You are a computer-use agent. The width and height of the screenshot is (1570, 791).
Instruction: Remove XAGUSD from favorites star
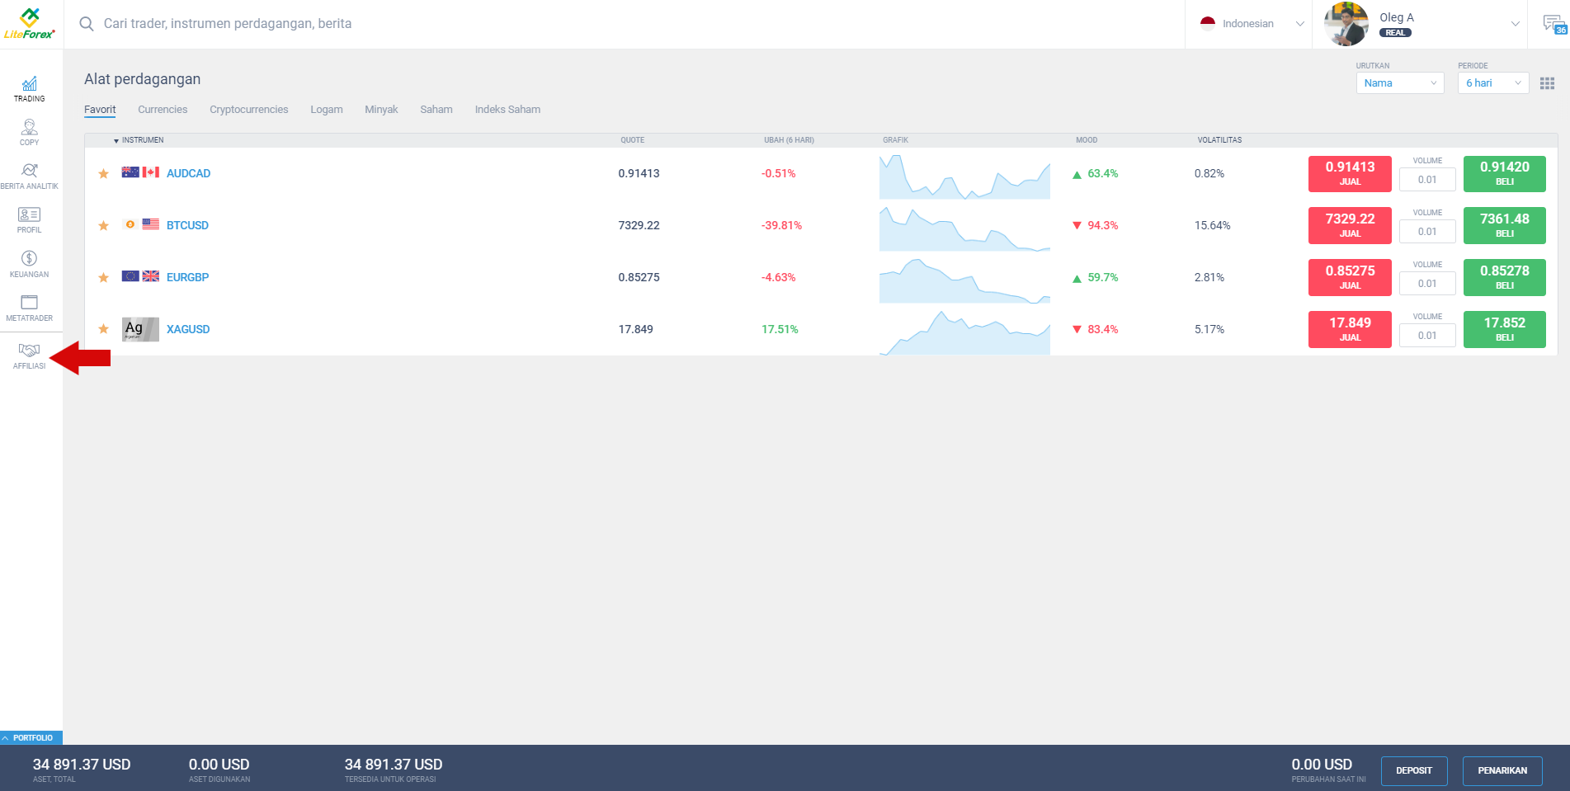(x=104, y=329)
